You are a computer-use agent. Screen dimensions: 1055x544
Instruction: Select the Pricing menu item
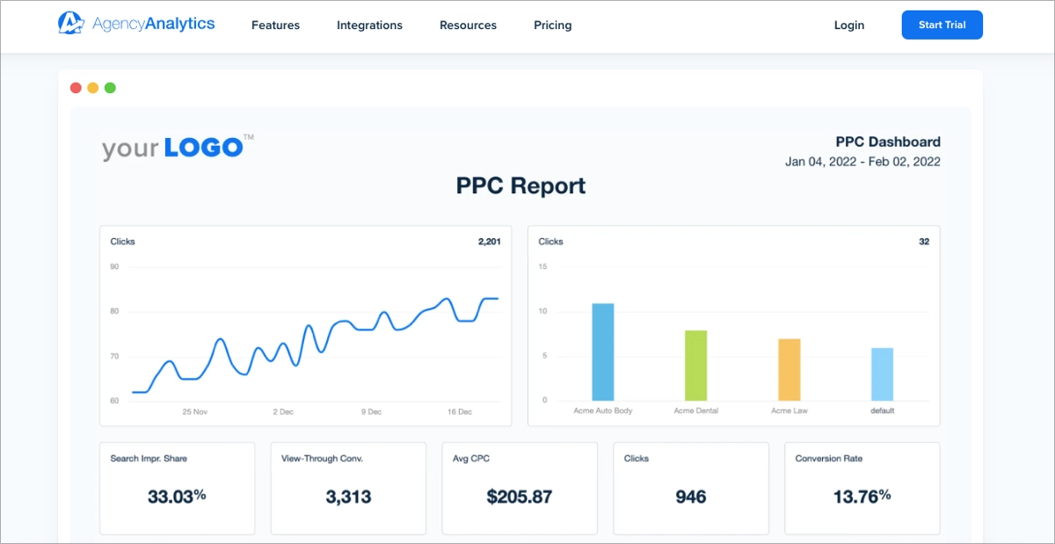tap(552, 25)
